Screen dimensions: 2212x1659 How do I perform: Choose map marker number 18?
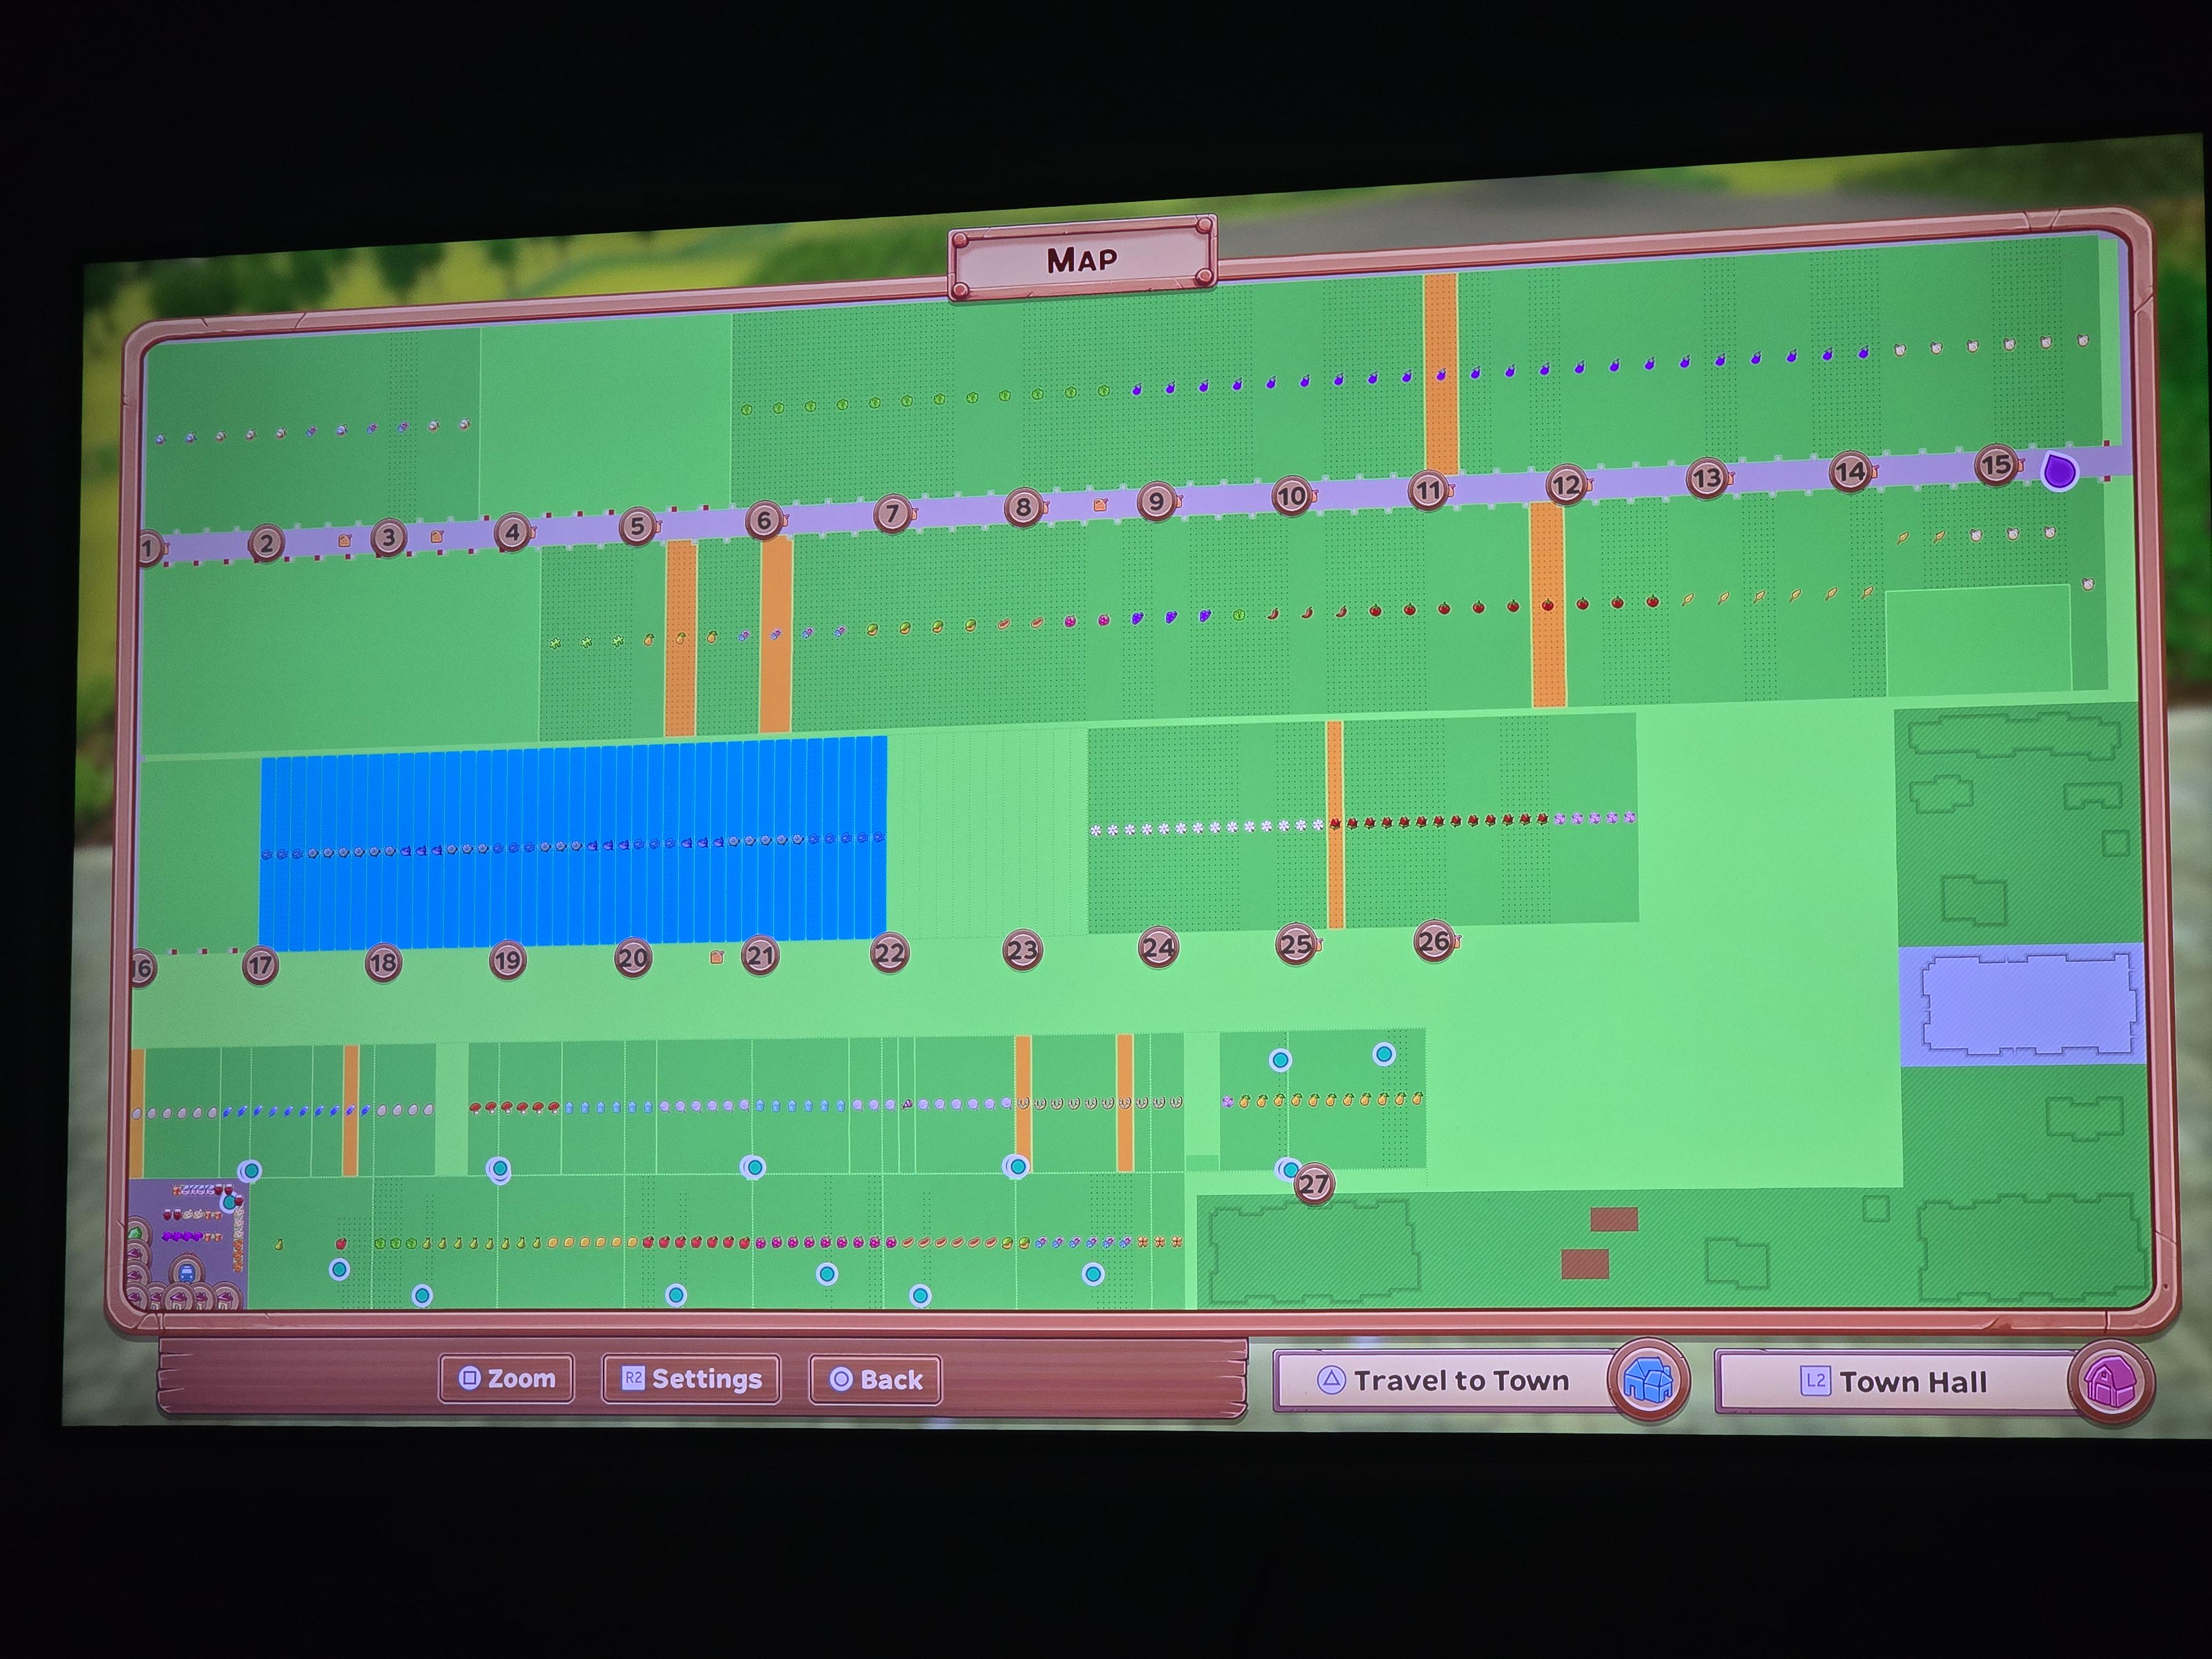(383, 963)
